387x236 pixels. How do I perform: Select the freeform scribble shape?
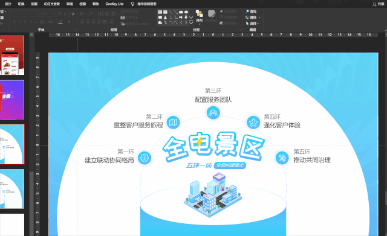(165, 23)
